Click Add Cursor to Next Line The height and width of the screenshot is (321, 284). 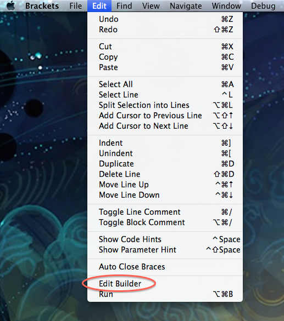pyautogui.click(x=165, y=126)
